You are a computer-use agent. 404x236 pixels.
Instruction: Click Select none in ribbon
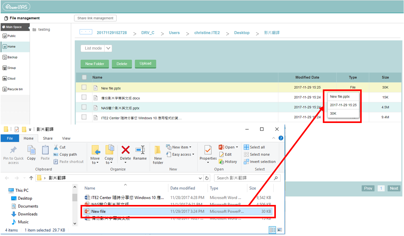point(257,154)
